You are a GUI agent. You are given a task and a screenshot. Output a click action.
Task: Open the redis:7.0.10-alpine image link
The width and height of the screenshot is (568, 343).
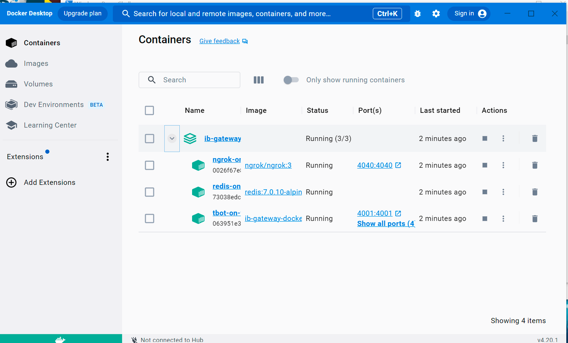click(x=273, y=192)
